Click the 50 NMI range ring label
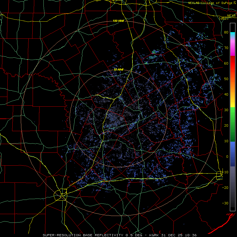Viewport: 237px width, 237px height. (118, 70)
